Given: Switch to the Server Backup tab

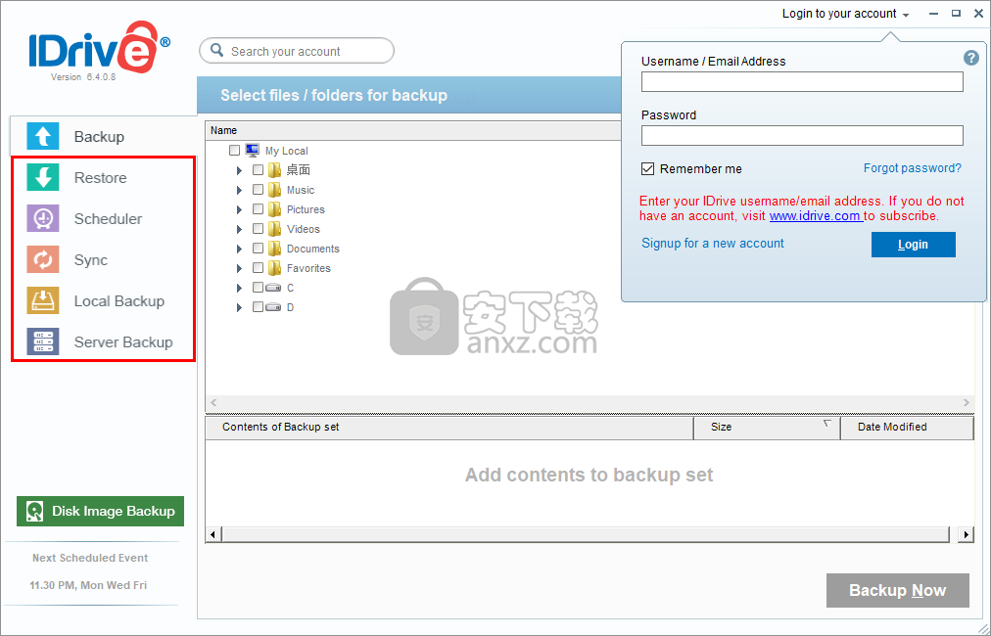Looking at the screenshot, I should (x=104, y=341).
